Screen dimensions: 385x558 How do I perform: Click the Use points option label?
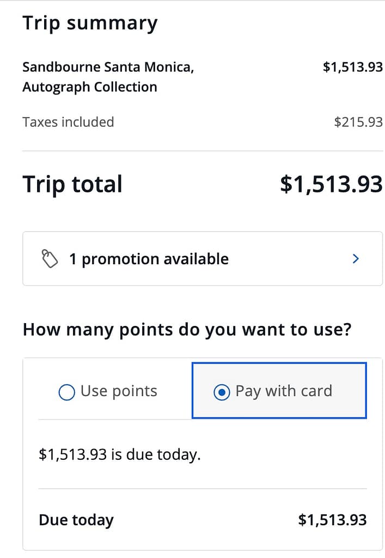click(118, 391)
